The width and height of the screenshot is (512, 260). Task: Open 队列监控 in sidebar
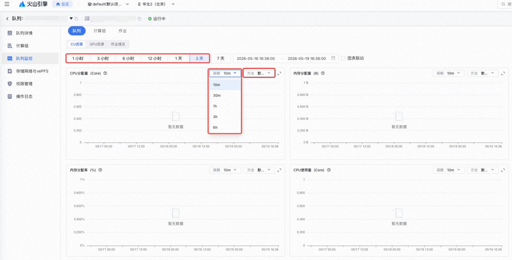pos(30,58)
